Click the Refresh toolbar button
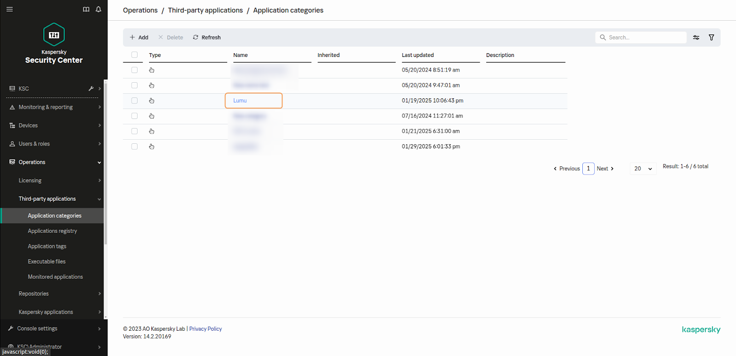This screenshot has height=356, width=736. pyautogui.click(x=207, y=38)
